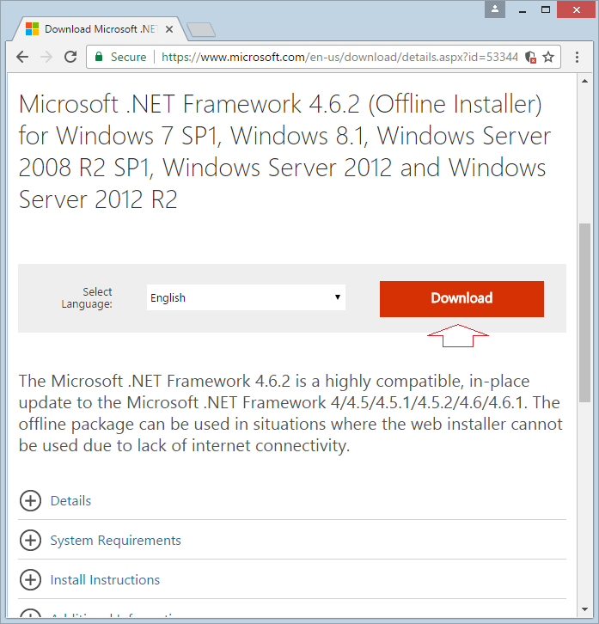This screenshot has height=624, width=599.
Task: Maximize the Chrome window
Action: (x=546, y=9)
